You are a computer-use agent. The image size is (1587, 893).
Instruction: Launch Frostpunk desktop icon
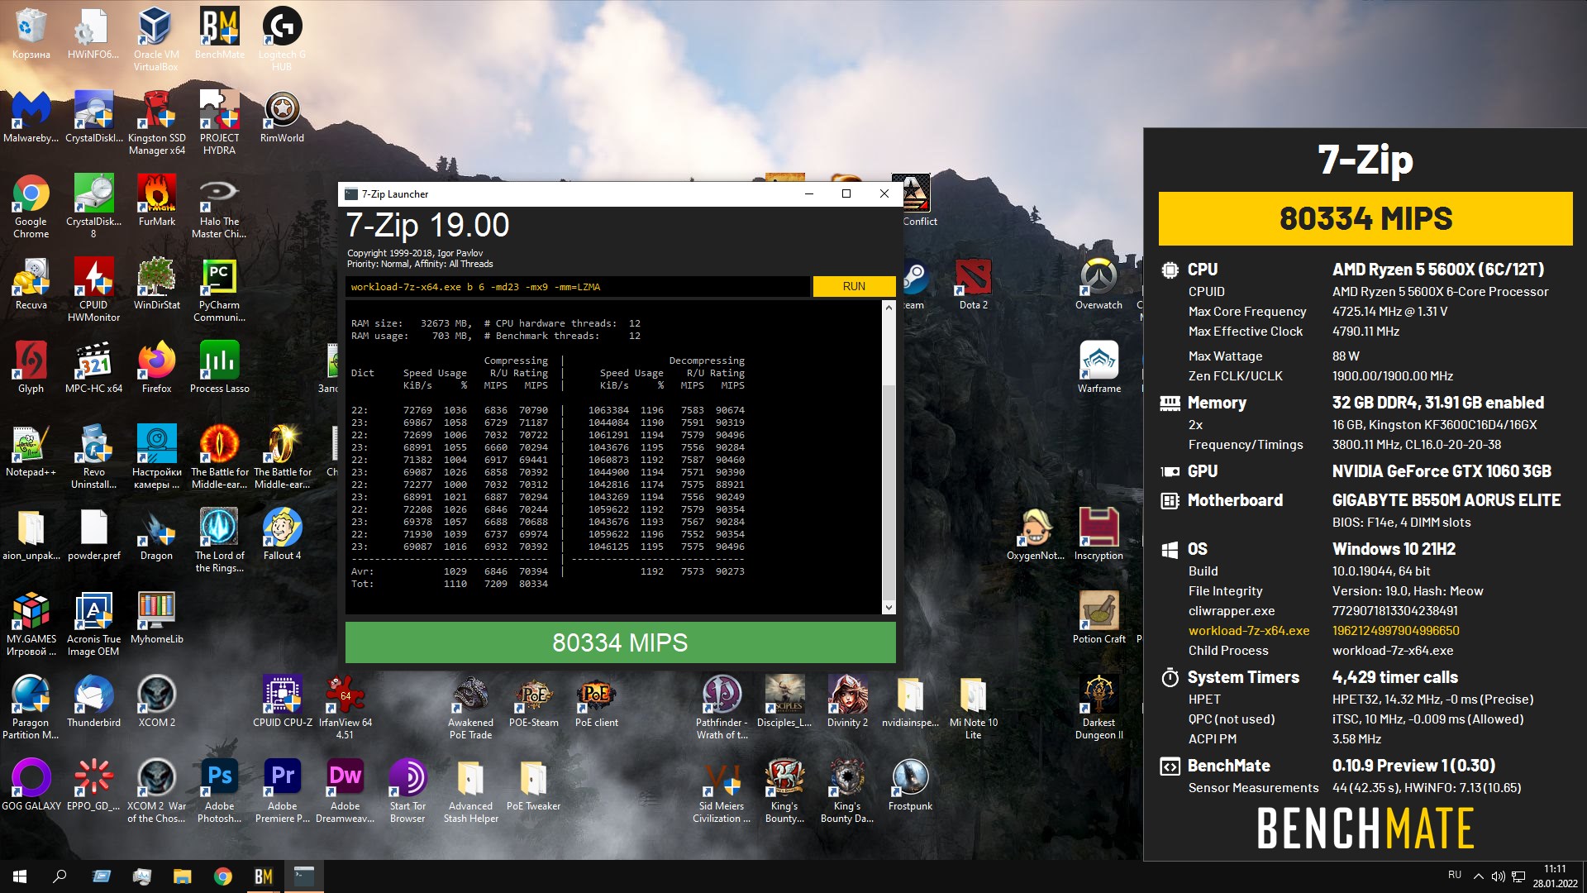[910, 785]
